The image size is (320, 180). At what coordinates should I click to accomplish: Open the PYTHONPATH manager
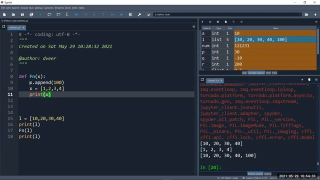pos(148,14)
